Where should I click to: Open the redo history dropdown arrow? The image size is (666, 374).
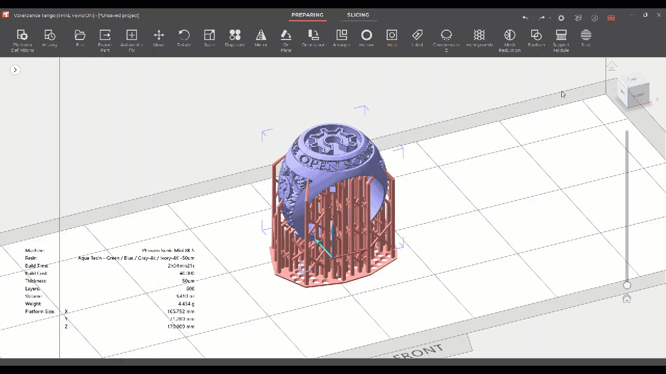click(550, 18)
